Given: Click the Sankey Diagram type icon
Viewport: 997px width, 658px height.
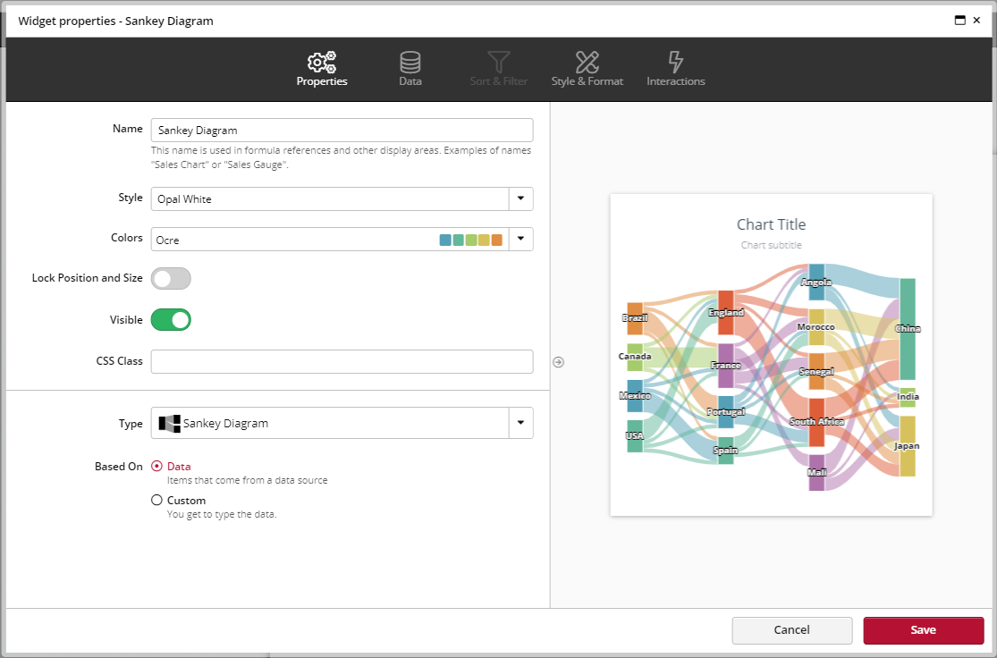Looking at the screenshot, I should tap(172, 423).
